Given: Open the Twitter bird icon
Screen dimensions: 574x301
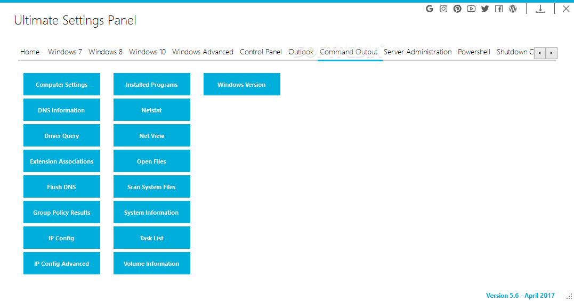Looking at the screenshot, I should 485,9.
